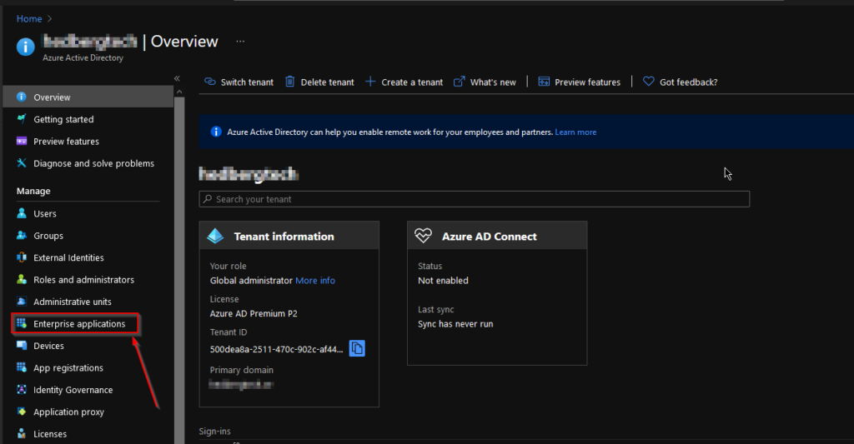Click the Tenant information card header
Screen dimensions: 854x444
click(289, 236)
